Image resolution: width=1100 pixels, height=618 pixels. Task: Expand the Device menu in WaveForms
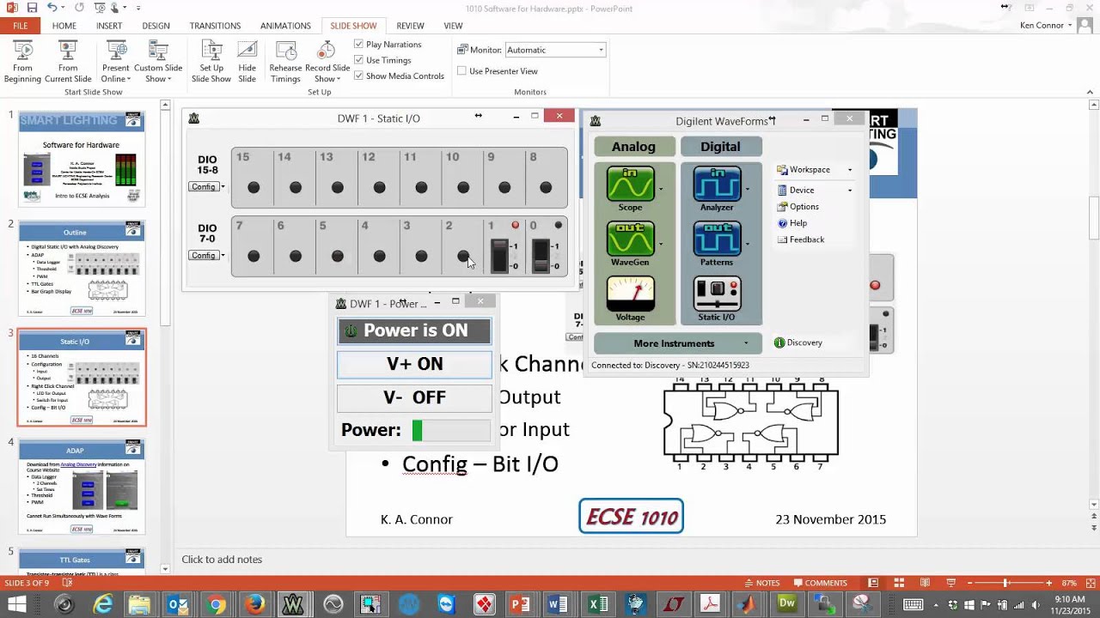[x=814, y=191]
